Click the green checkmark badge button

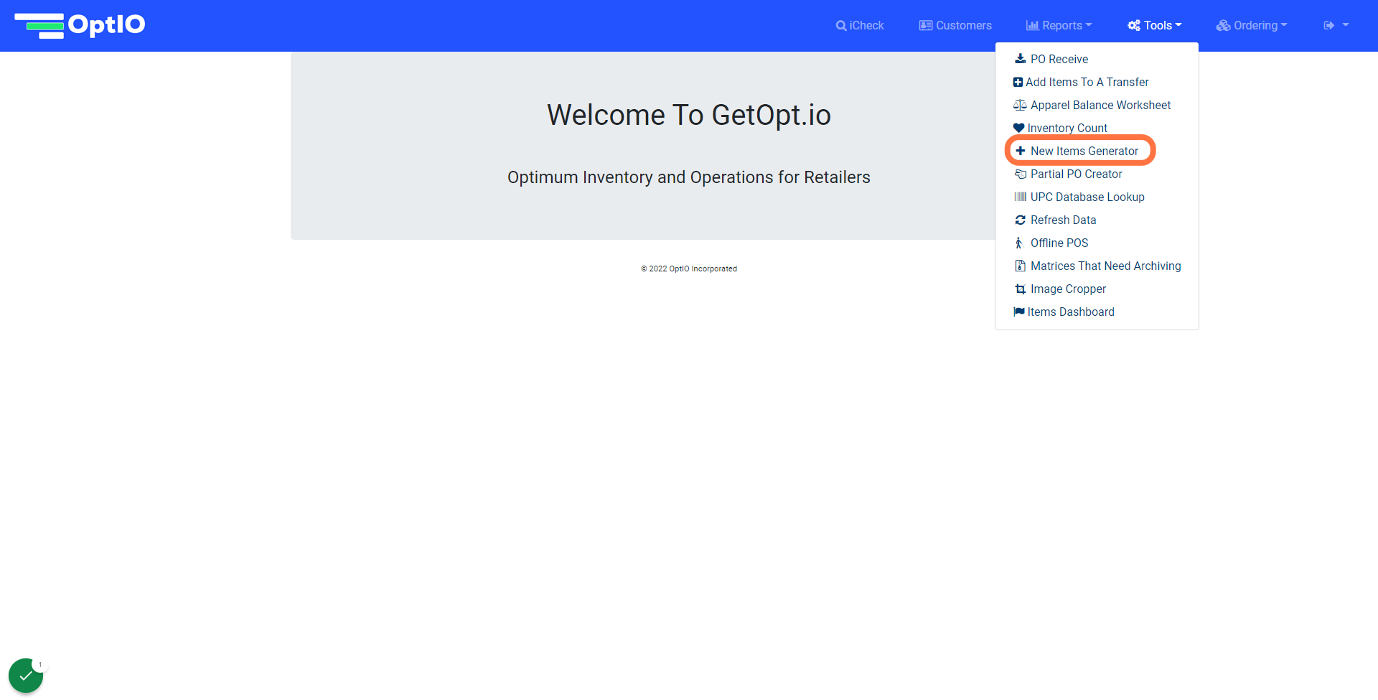click(x=26, y=676)
